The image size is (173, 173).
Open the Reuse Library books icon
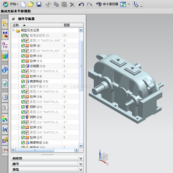tap(5, 56)
